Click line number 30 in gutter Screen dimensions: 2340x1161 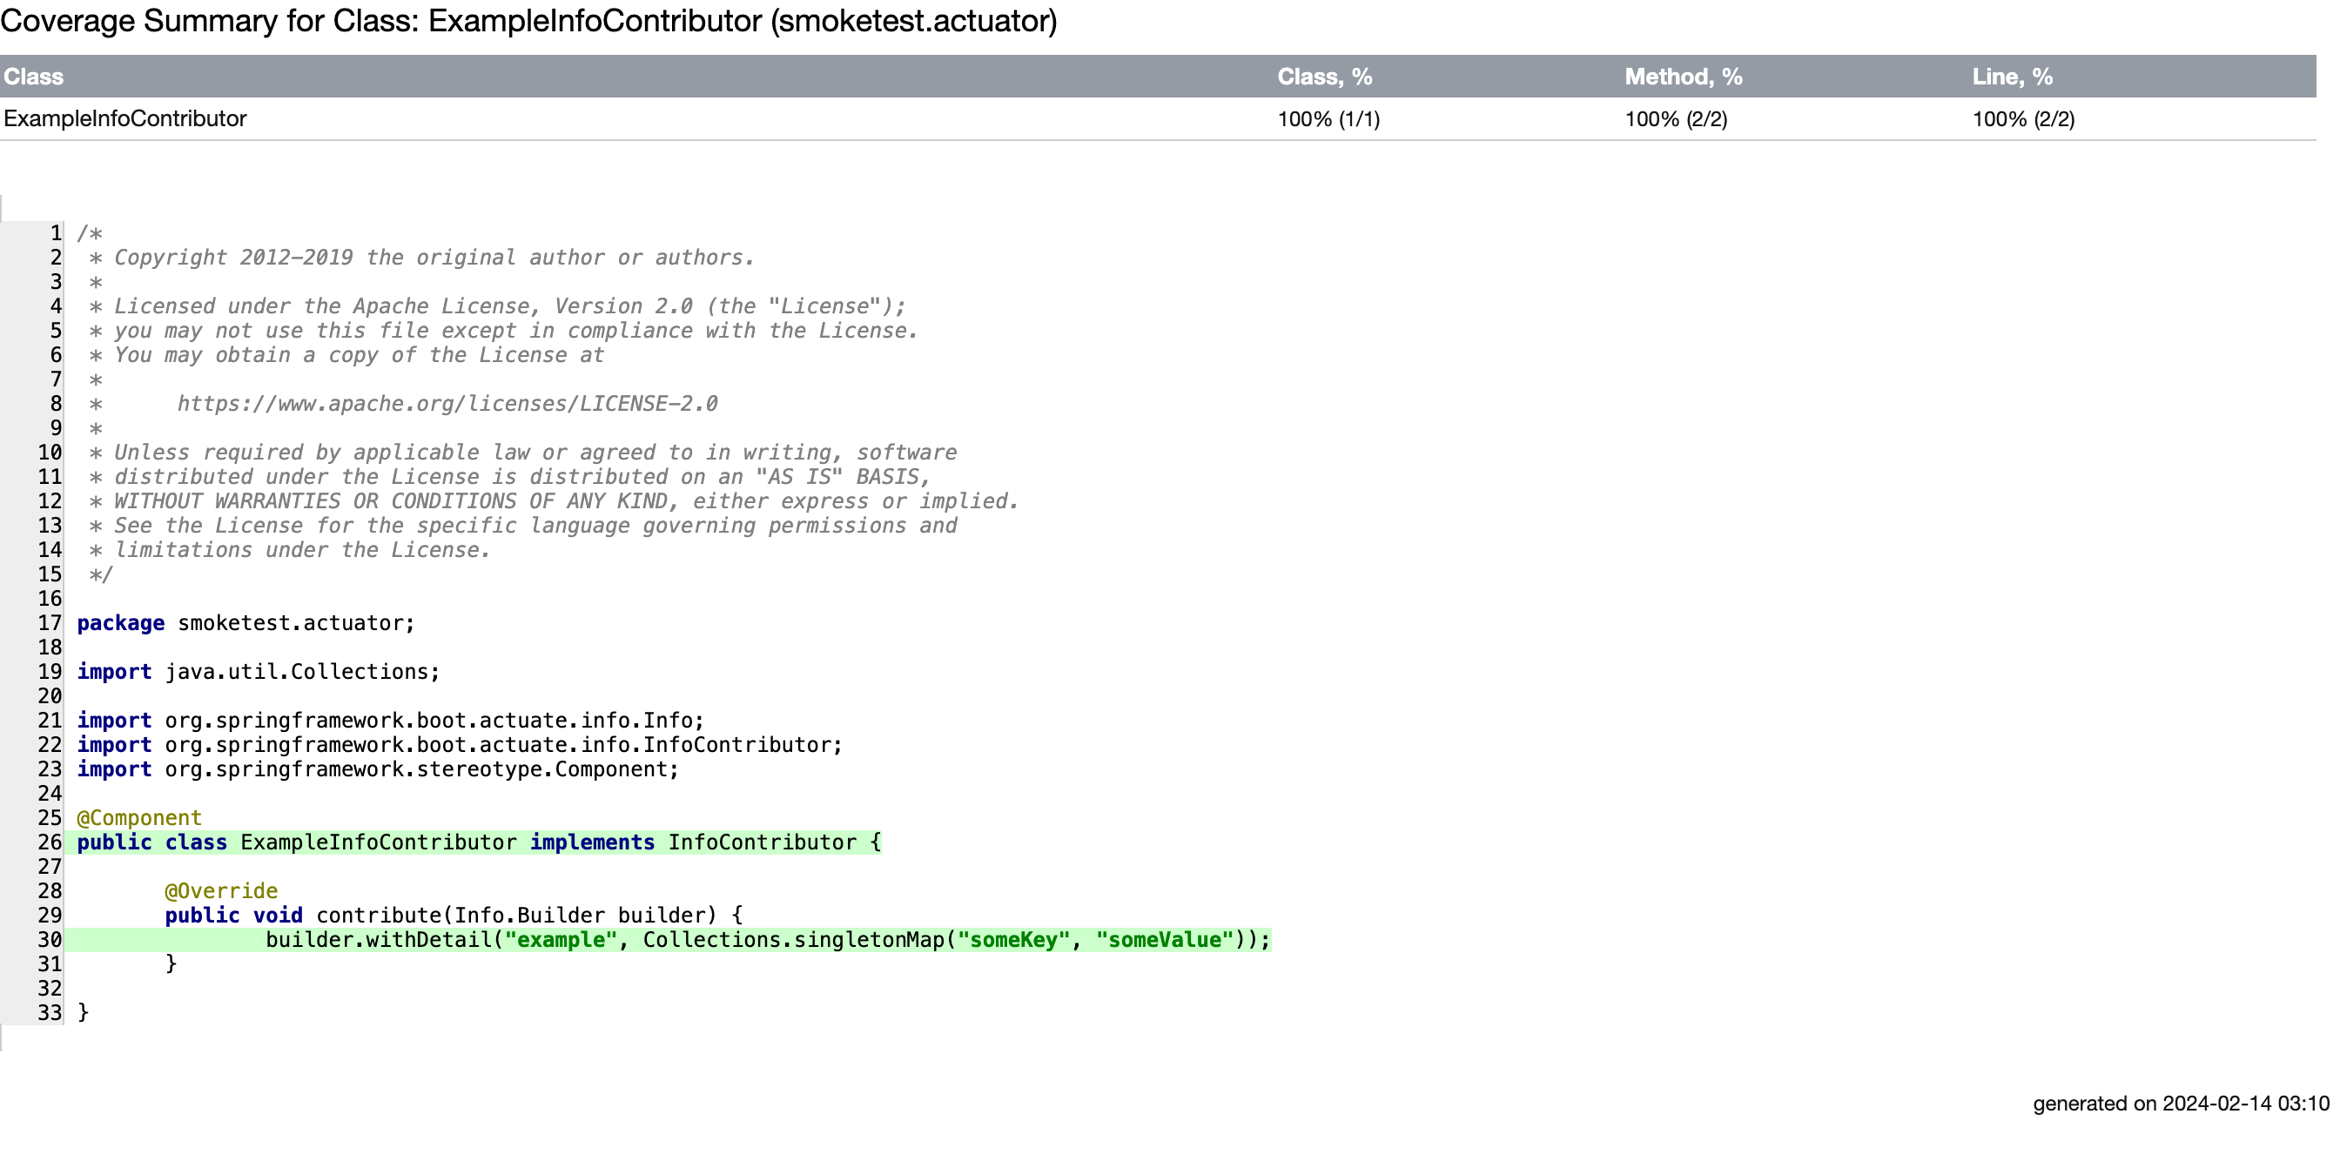tap(49, 939)
